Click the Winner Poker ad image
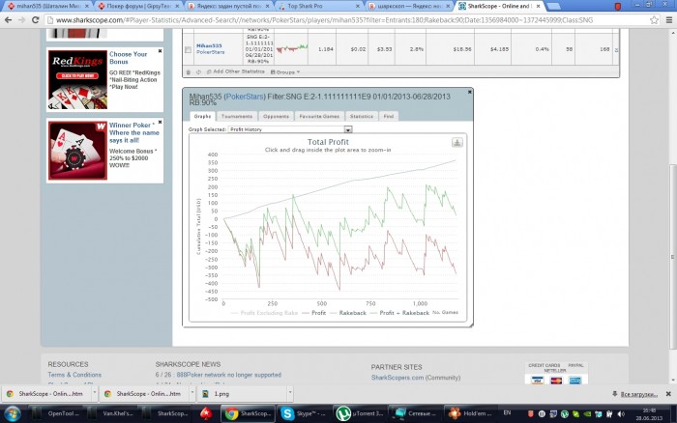The height and width of the screenshot is (423, 677). point(77,151)
